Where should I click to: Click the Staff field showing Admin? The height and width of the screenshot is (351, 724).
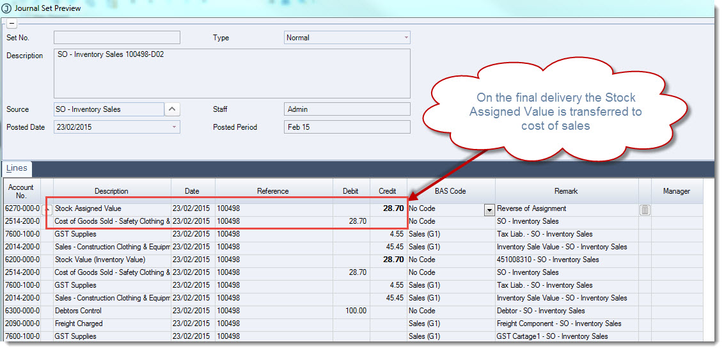tap(347, 109)
